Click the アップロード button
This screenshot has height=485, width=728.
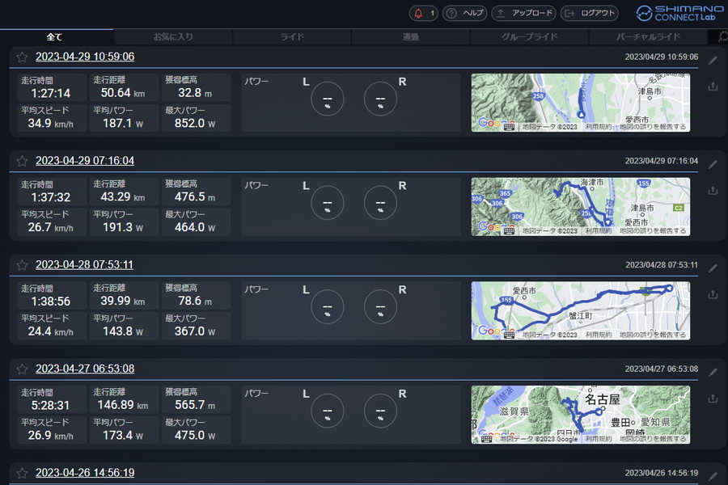[x=523, y=13]
